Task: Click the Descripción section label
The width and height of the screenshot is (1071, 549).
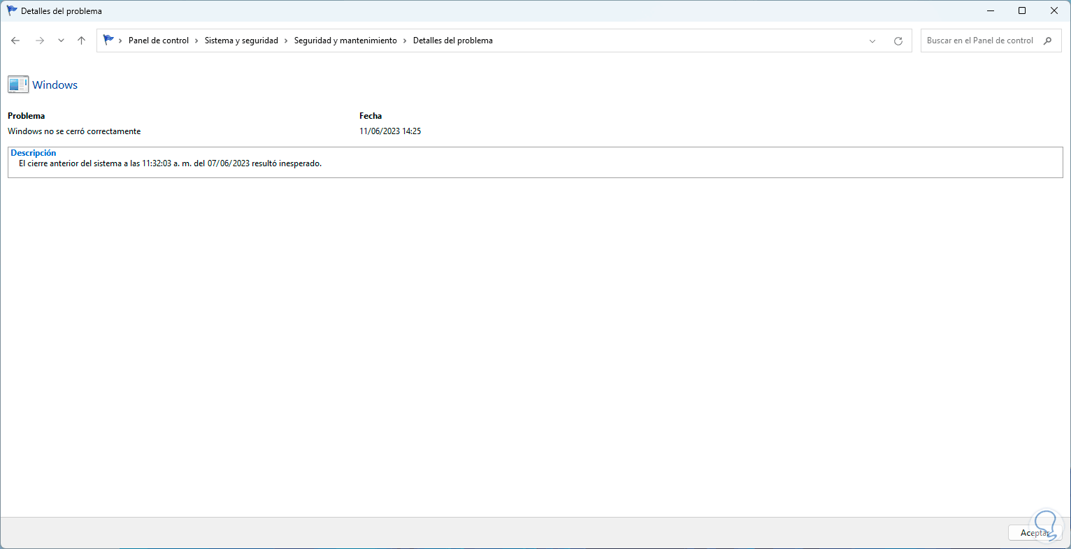Action: [34, 153]
